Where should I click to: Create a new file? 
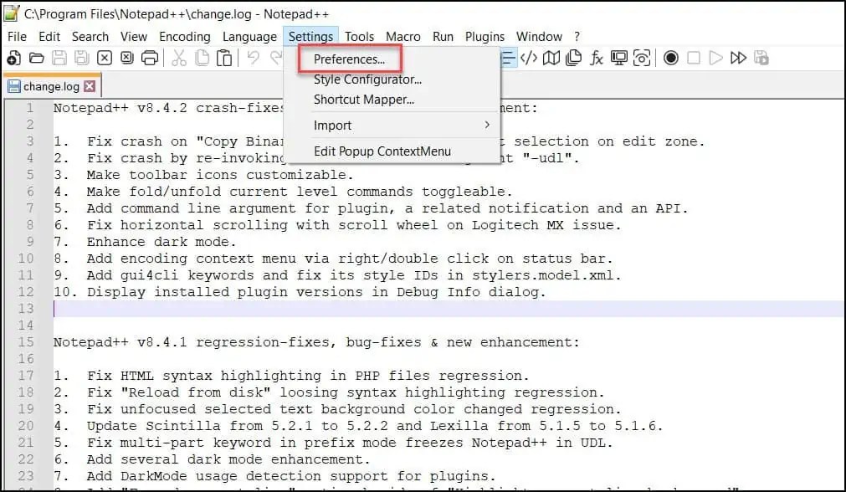[14, 57]
